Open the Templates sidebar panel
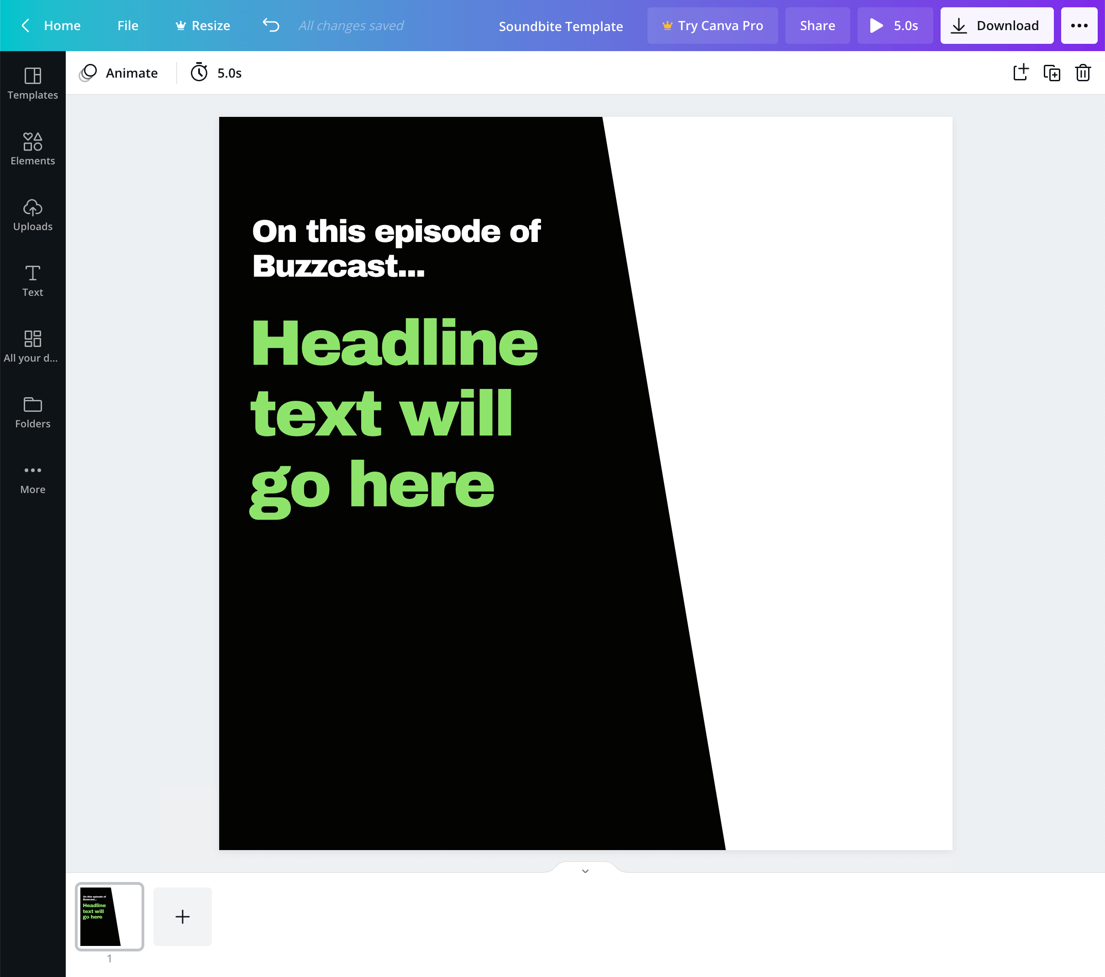Screen dimensions: 1105x977 pos(32,83)
